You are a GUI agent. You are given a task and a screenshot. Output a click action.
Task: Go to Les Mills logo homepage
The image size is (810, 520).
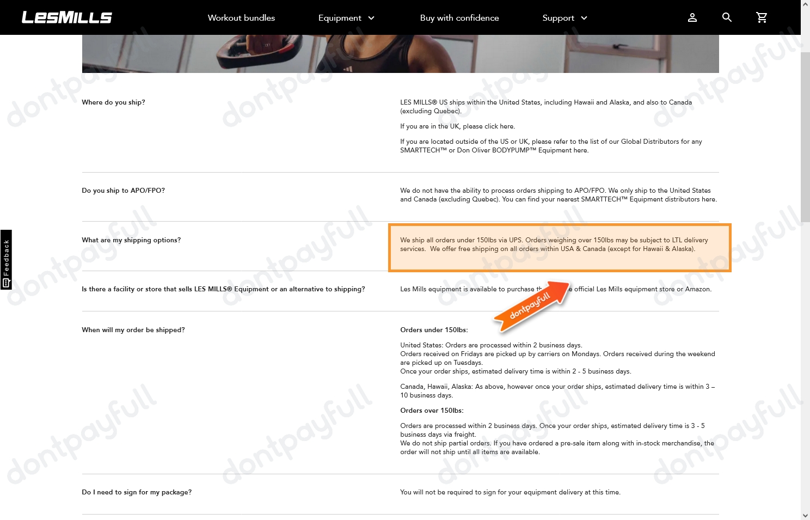(66, 17)
